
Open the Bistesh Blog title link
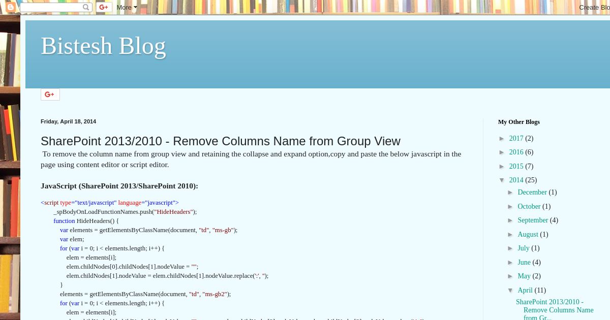[103, 46]
